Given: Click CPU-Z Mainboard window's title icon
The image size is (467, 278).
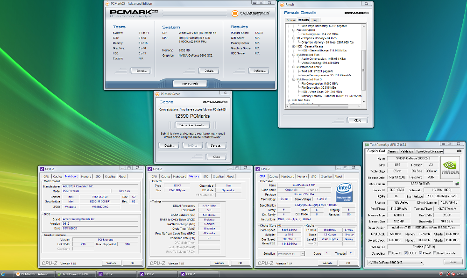Looking at the screenshot, I should click(x=42, y=169).
